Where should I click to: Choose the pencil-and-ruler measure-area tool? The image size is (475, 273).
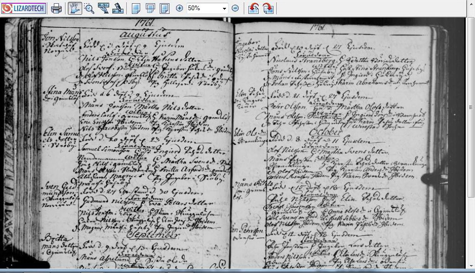click(x=117, y=8)
